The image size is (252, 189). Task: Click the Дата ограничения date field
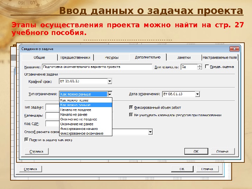[179, 94]
